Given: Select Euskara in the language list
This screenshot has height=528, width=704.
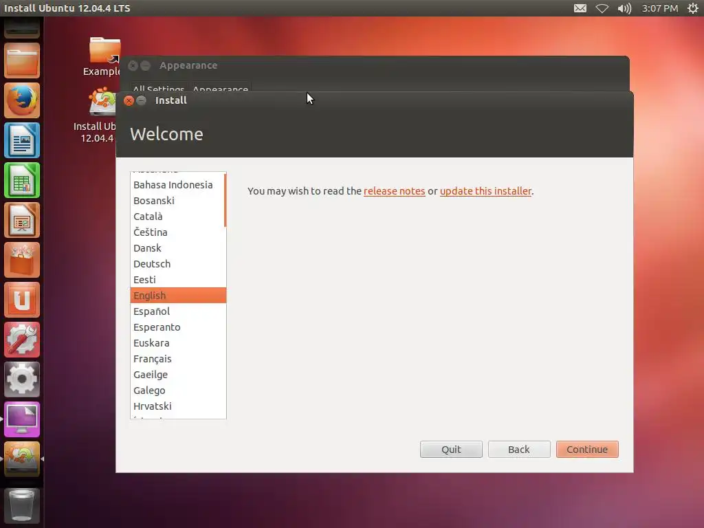Looking at the screenshot, I should [x=178, y=343].
